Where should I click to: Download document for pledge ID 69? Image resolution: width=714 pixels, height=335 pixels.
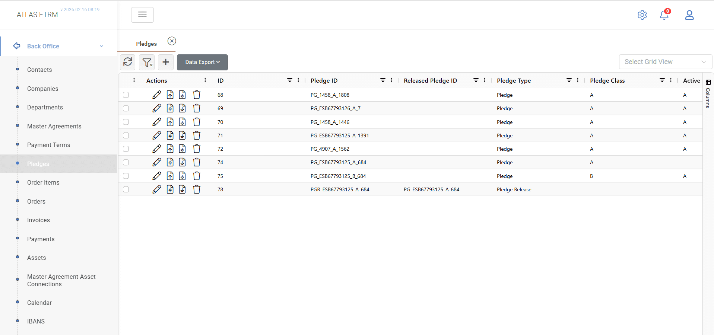pos(182,108)
